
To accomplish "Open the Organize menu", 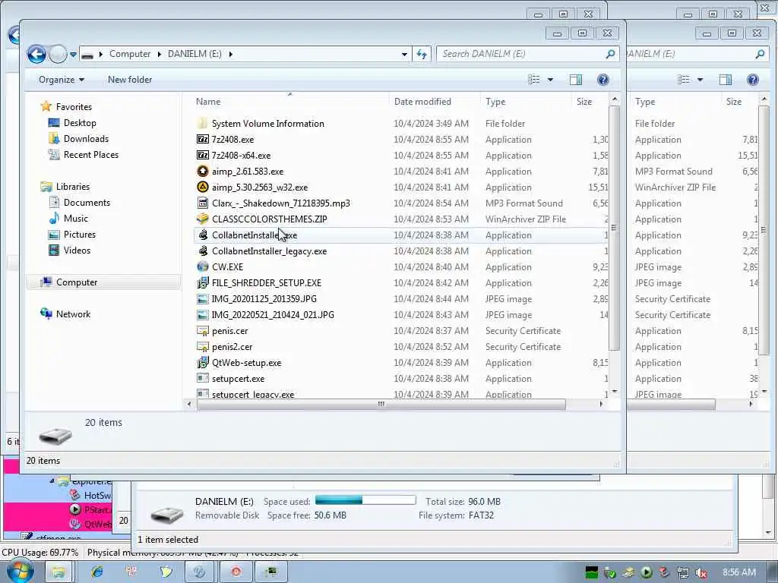I will click(x=62, y=80).
